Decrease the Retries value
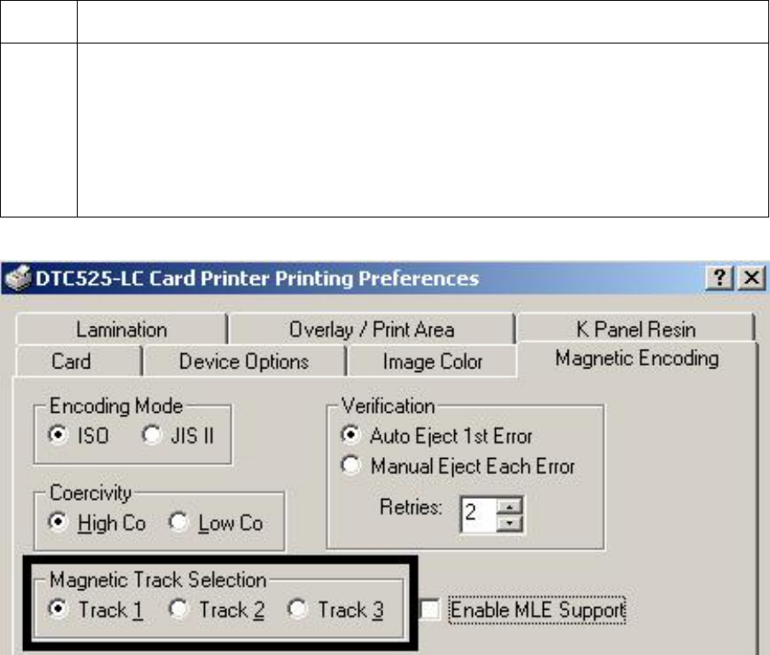Viewport: 770px width, 655px height. point(510,524)
